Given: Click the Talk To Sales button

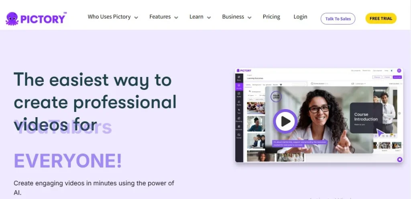Looking at the screenshot, I should pyautogui.click(x=338, y=18).
